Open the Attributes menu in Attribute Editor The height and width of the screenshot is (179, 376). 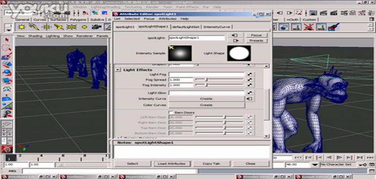click(x=167, y=19)
